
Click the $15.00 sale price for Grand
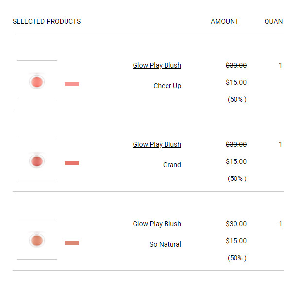click(236, 161)
